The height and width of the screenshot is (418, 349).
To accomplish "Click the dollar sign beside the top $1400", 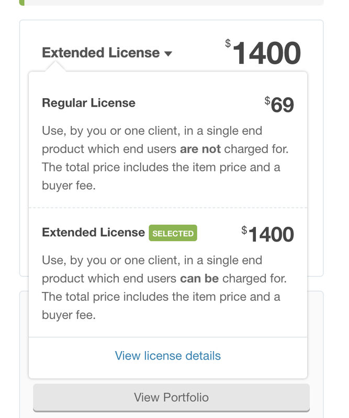I will coord(228,43).
